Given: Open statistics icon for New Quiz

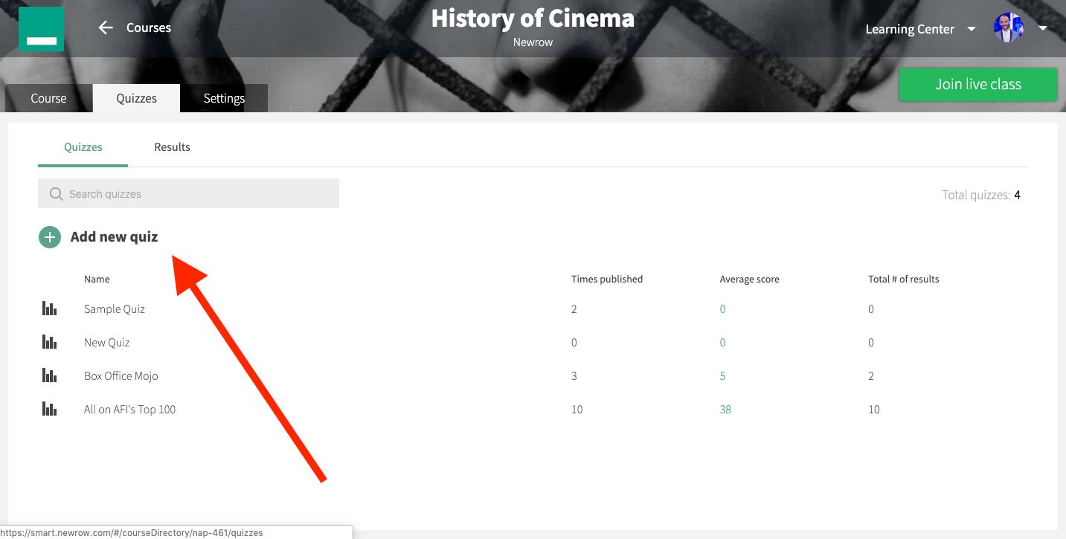Looking at the screenshot, I should [x=49, y=342].
